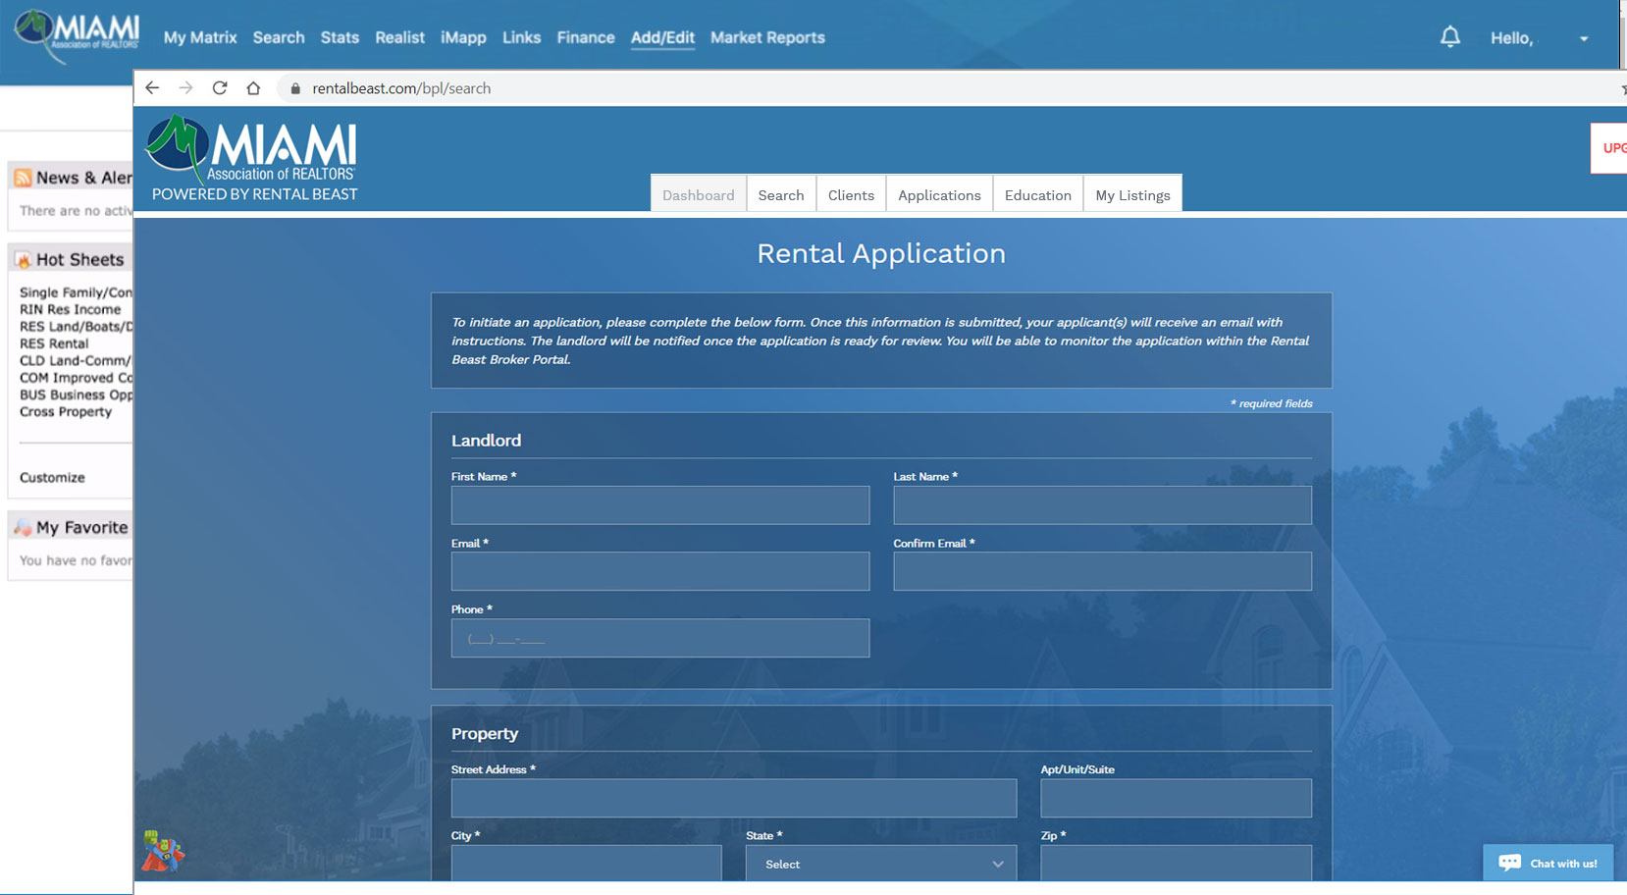Click the City field
This screenshot has width=1627, height=895.
click(x=586, y=864)
